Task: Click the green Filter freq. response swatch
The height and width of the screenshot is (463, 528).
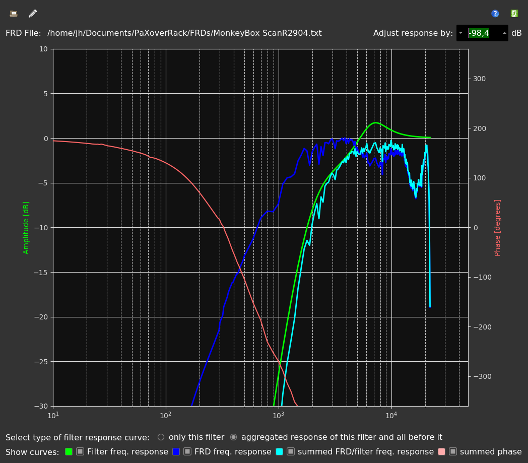Action: coord(69,452)
